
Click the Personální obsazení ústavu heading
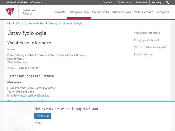click(x=30, y=76)
